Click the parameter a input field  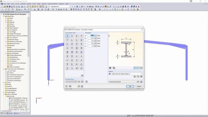(91, 46)
